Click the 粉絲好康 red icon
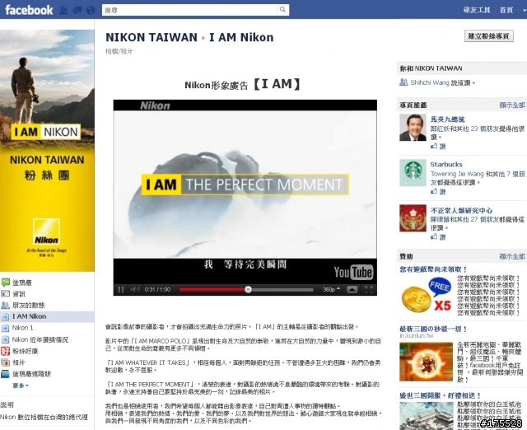527x430 pixels. [x=6, y=351]
